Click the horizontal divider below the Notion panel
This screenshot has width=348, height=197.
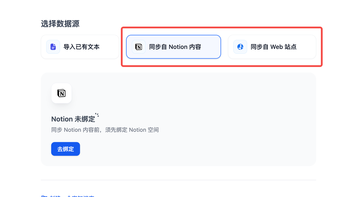pyautogui.click(x=178, y=180)
